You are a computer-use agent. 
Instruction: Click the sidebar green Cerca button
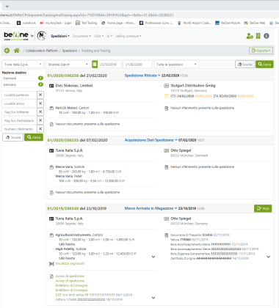pyautogui.click(x=34, y=137)
